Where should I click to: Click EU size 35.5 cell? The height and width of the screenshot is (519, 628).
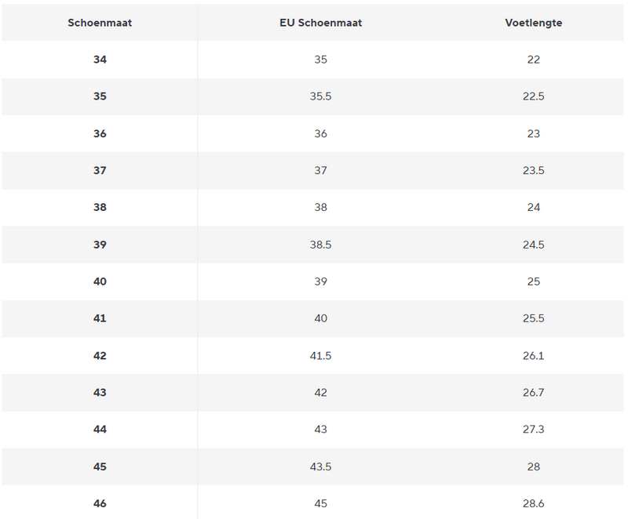(319, 96)
